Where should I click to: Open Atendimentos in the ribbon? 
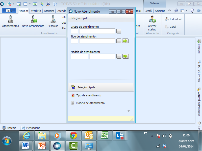[10, 21]
